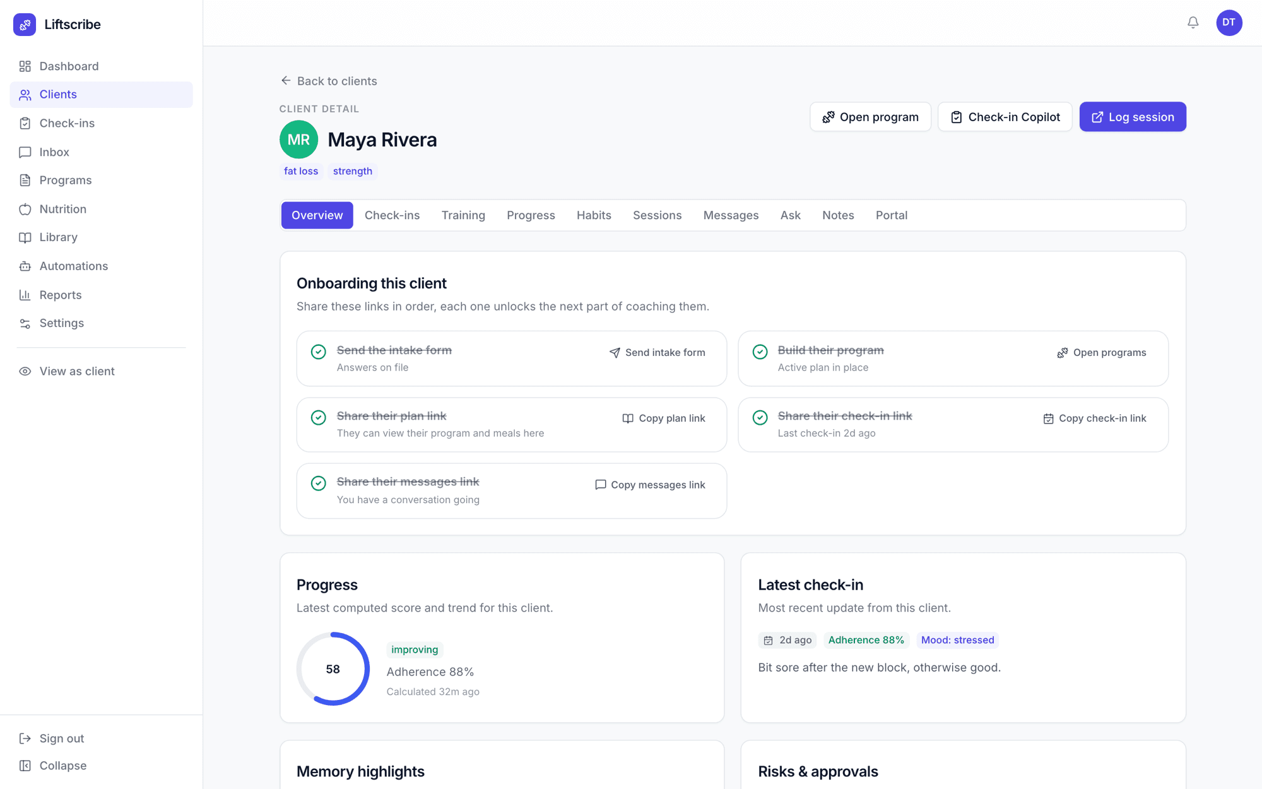Open Settings in the sidebar
Viewport: 1262px width, 789px height.
point(101,323)
